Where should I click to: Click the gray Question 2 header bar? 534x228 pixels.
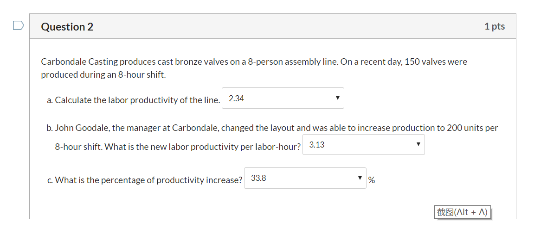click(x=273, y=26)
